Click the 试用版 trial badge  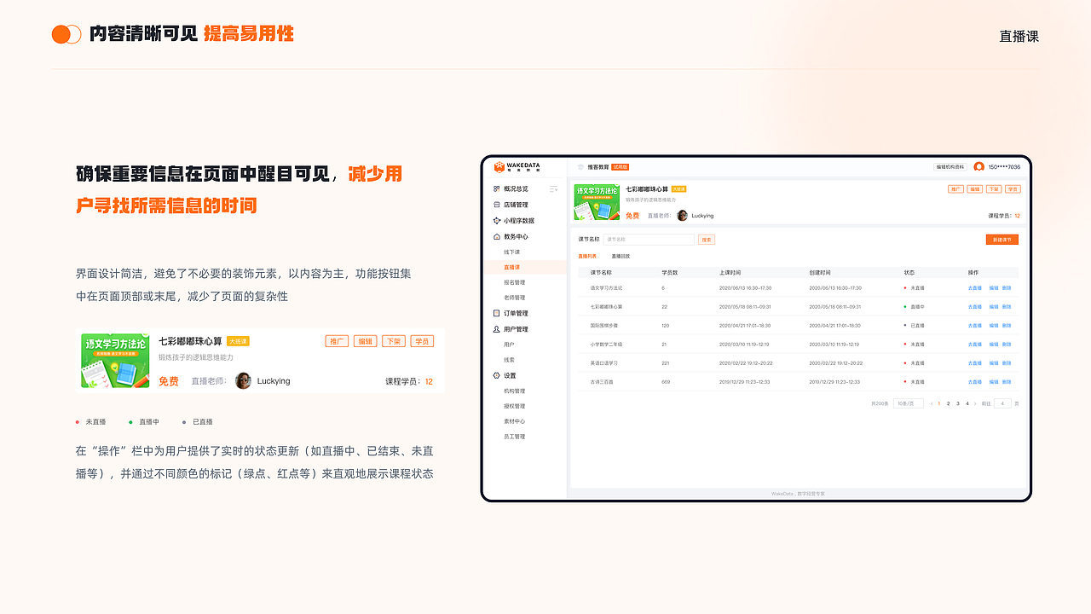tap(620, 167)
